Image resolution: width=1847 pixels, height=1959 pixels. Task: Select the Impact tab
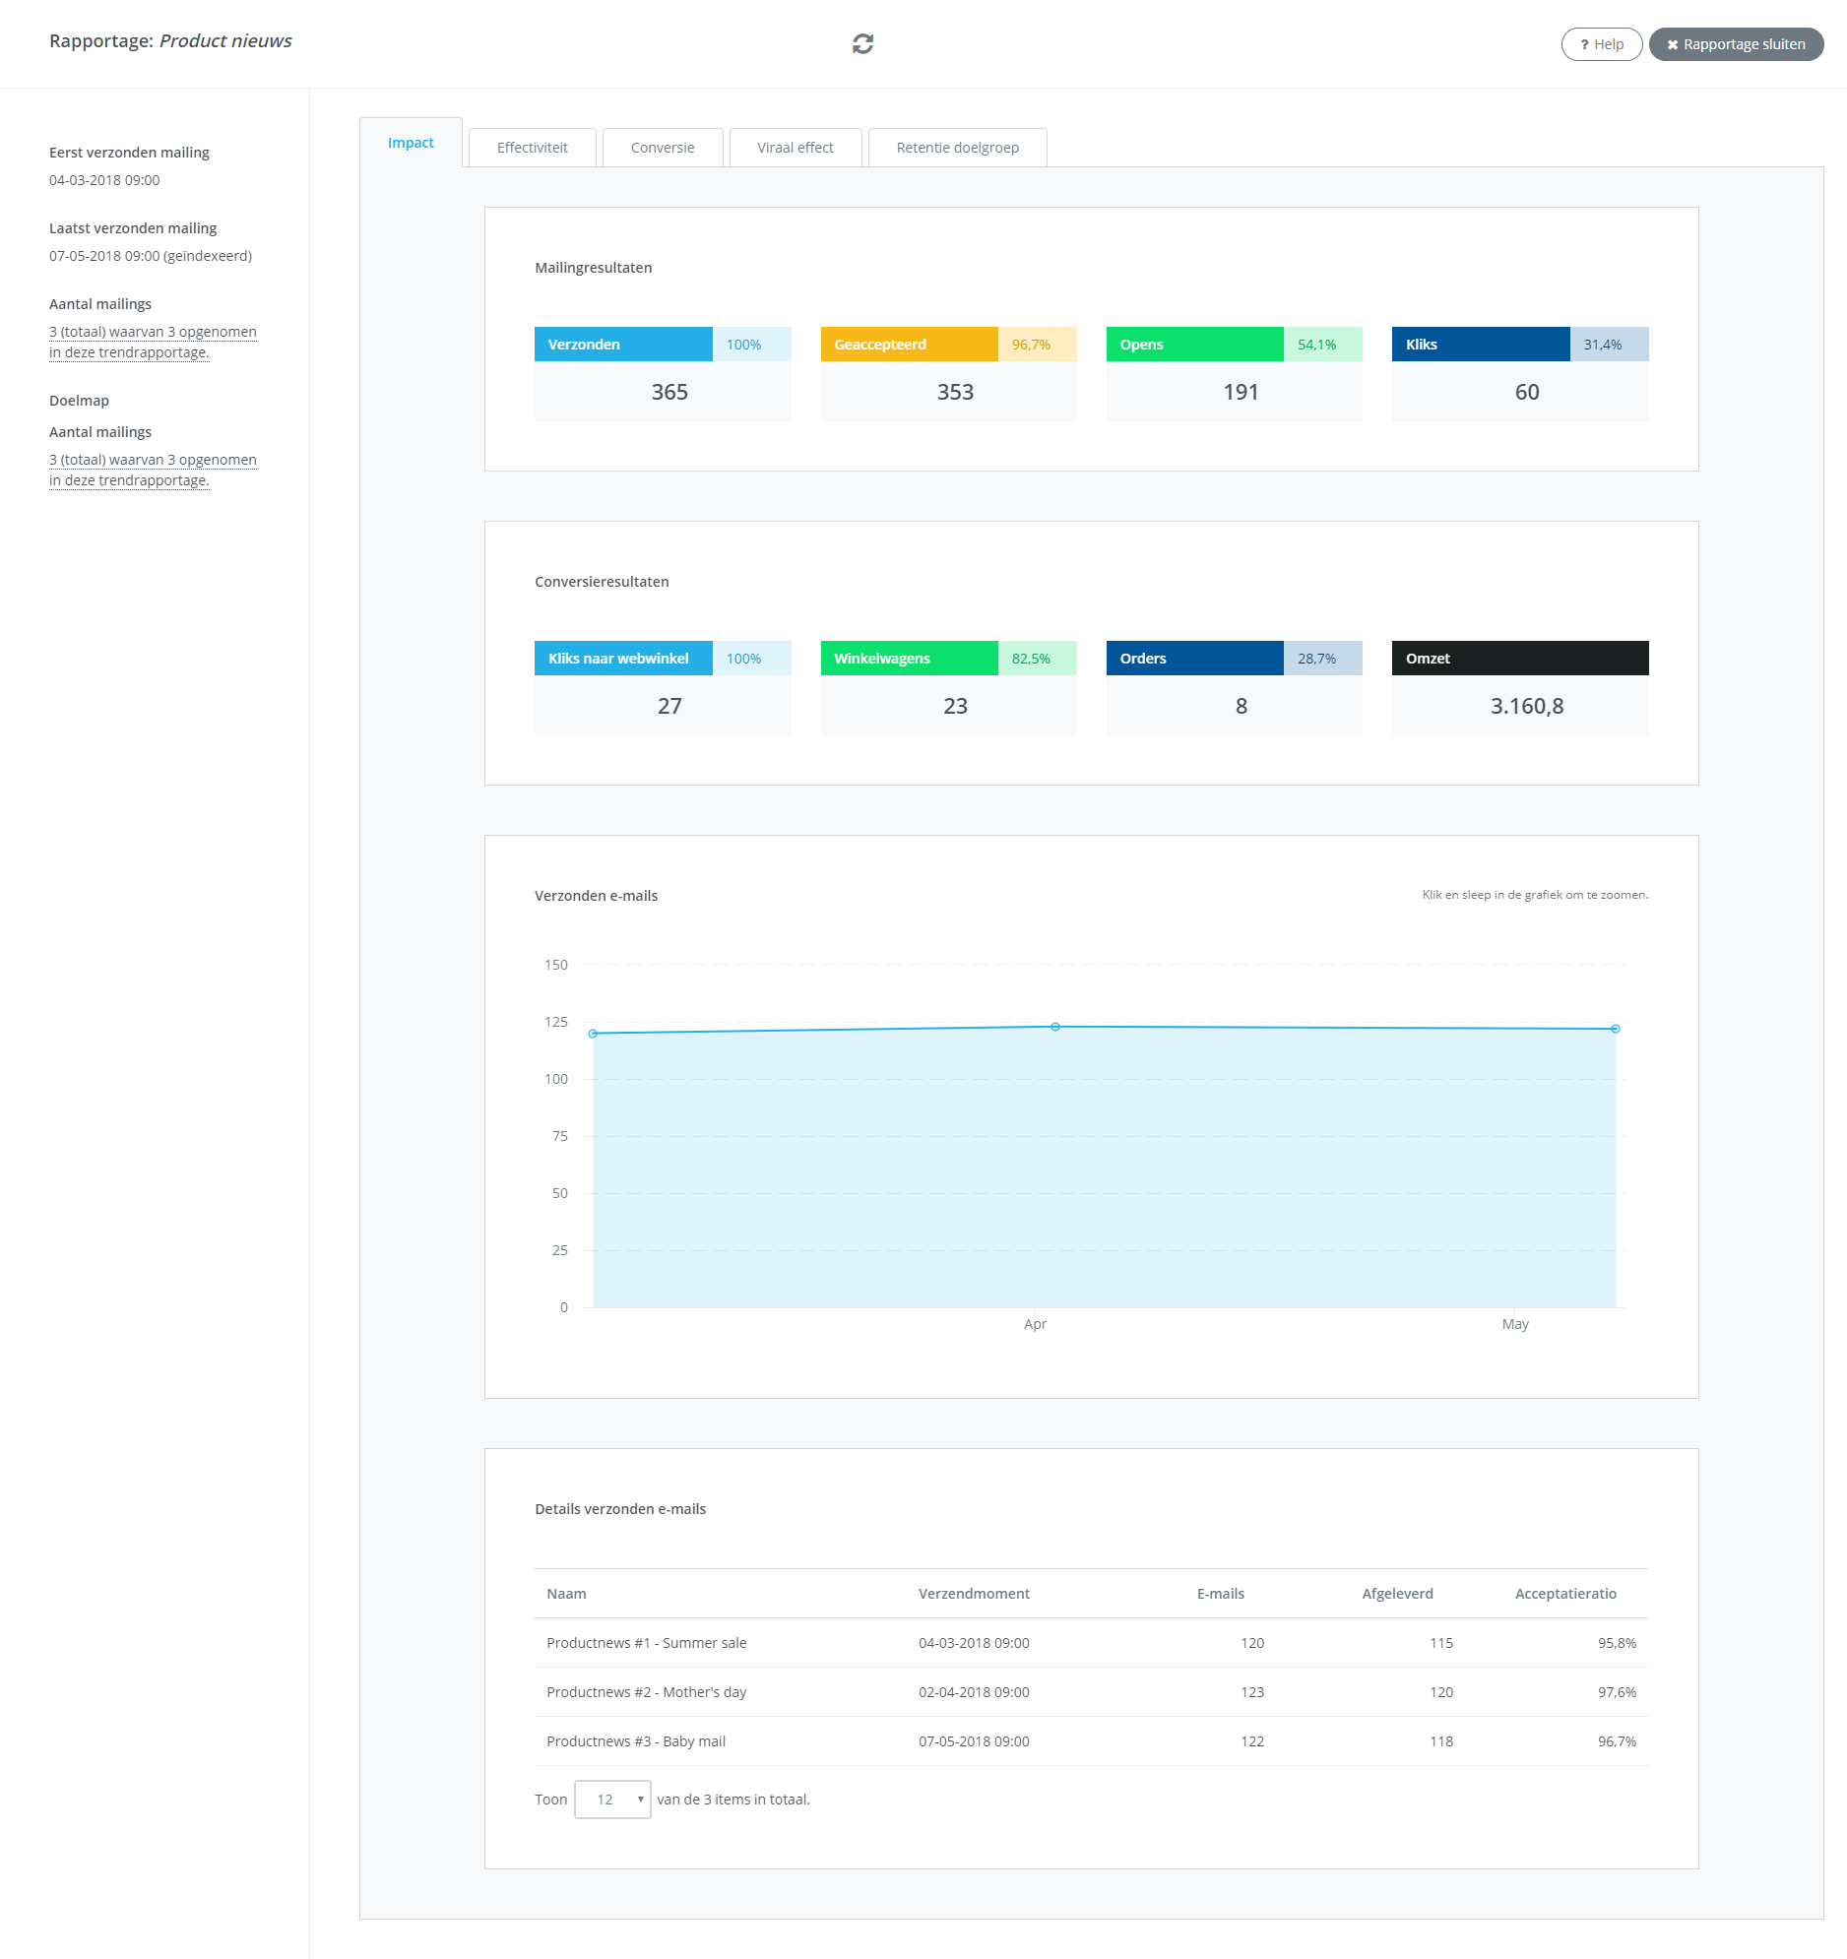(410, 143)
